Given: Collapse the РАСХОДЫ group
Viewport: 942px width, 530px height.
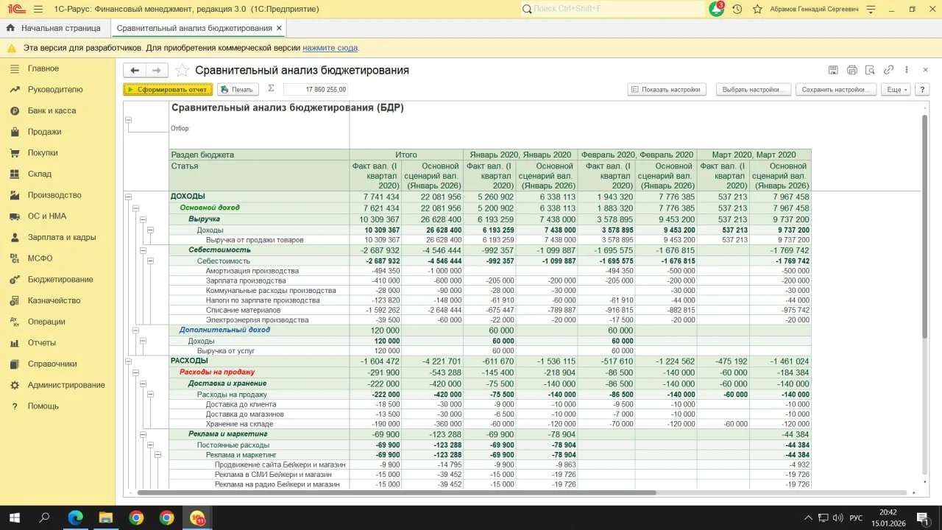Looking at the screenshot, I should pyautogui.click(x=128, y=361).
